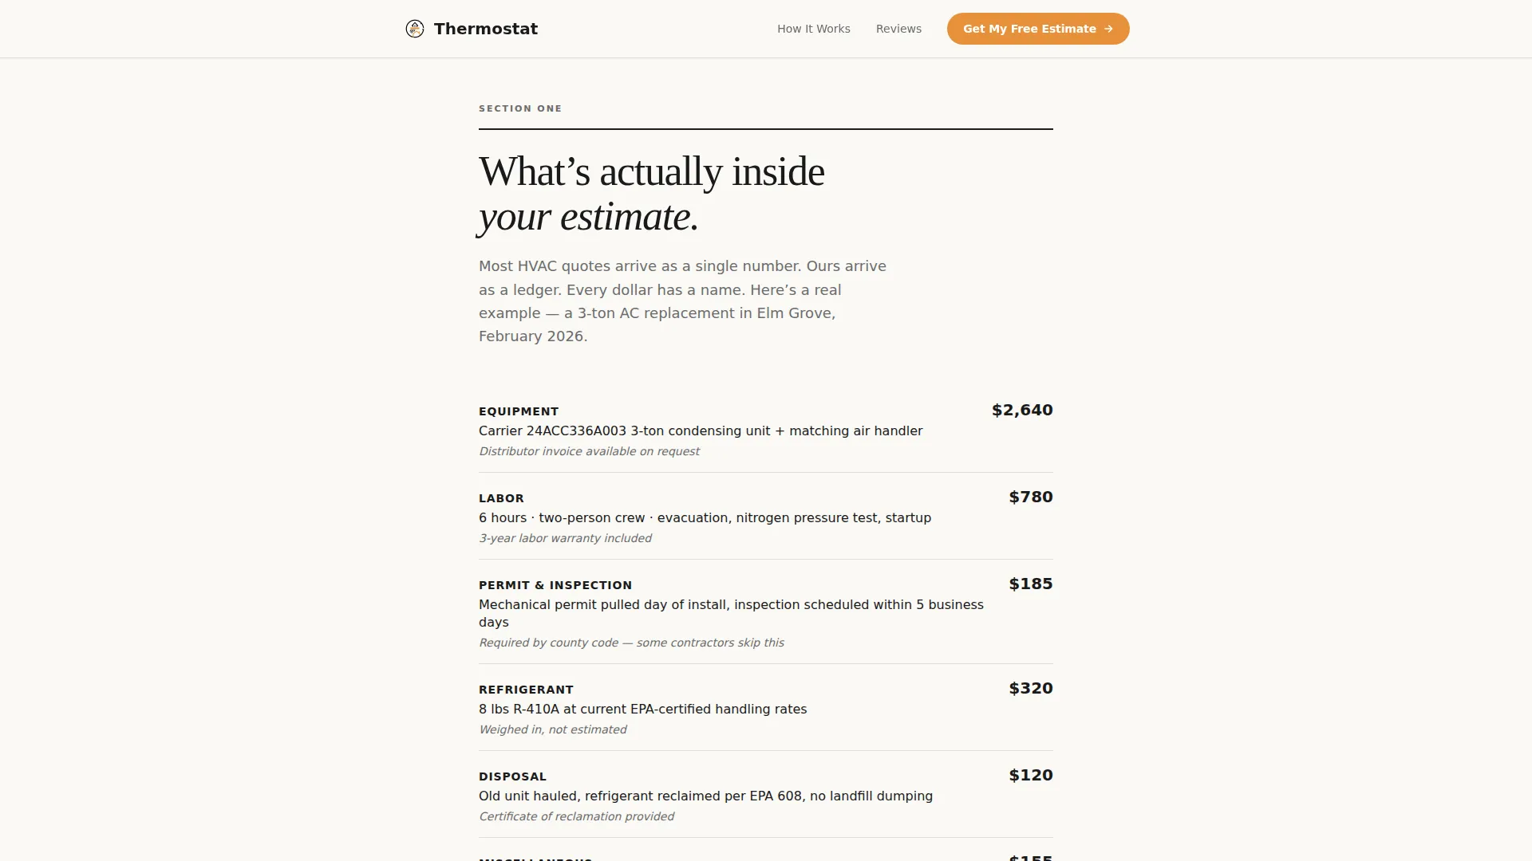Click the $120 disposal price
This screenshot has width=1532, height=861.
click(x=1031, y=775)
